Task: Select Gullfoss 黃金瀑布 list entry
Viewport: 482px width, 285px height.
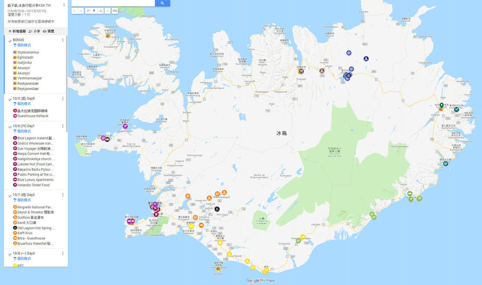Action: pyautogui.click(x=31, y=217)
